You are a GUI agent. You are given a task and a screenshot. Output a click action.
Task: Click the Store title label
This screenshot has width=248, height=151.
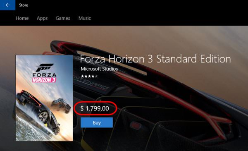(x=24, y=5)
